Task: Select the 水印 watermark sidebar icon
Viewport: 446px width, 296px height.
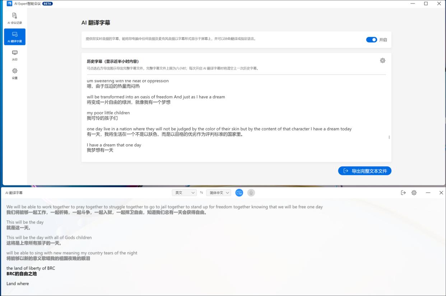Action: (15, 55)
